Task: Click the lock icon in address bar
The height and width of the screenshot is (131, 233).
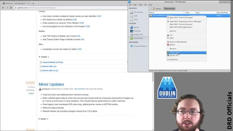Action: click(x=16, y=8)
